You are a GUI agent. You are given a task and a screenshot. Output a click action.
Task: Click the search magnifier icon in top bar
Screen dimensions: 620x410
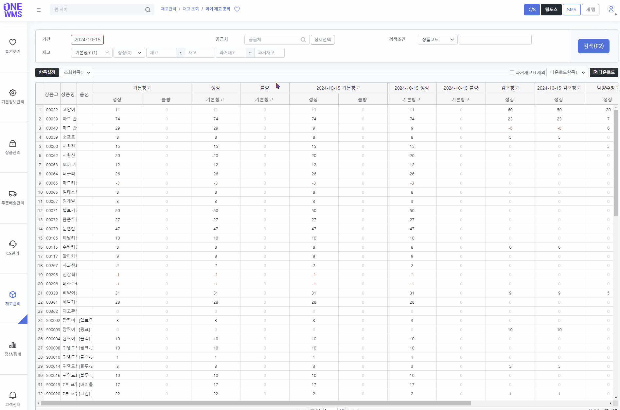pyautogui.click(x=148, y=10)
